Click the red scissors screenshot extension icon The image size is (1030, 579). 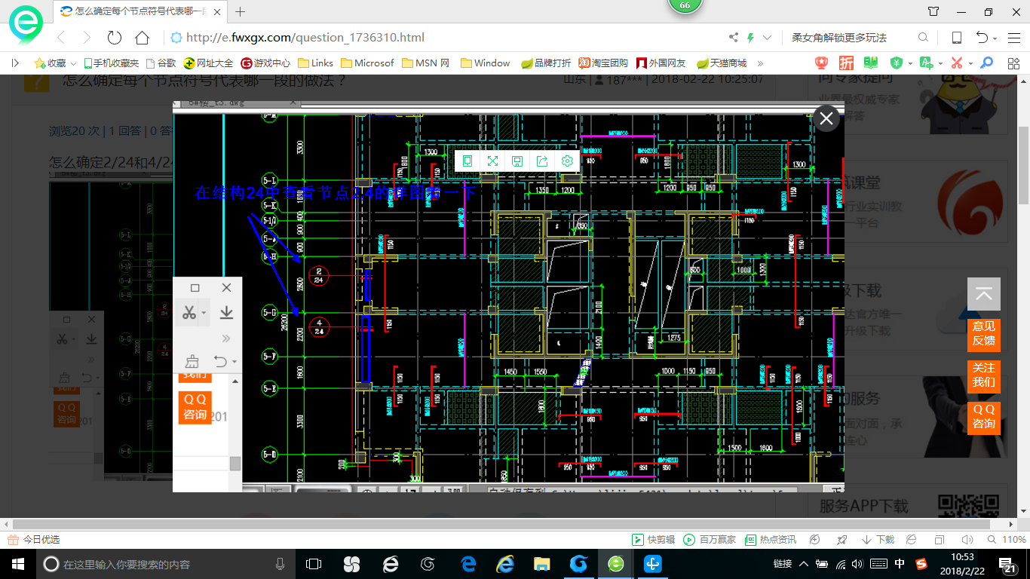[956, 63]
